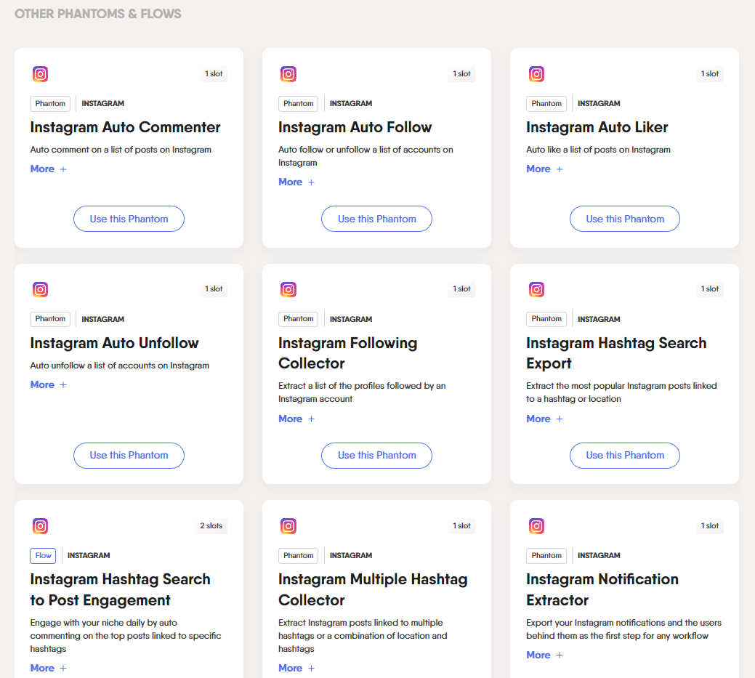
Task: Use this Phantom for Instagram Auto Follow
Action: pos(376,219)
